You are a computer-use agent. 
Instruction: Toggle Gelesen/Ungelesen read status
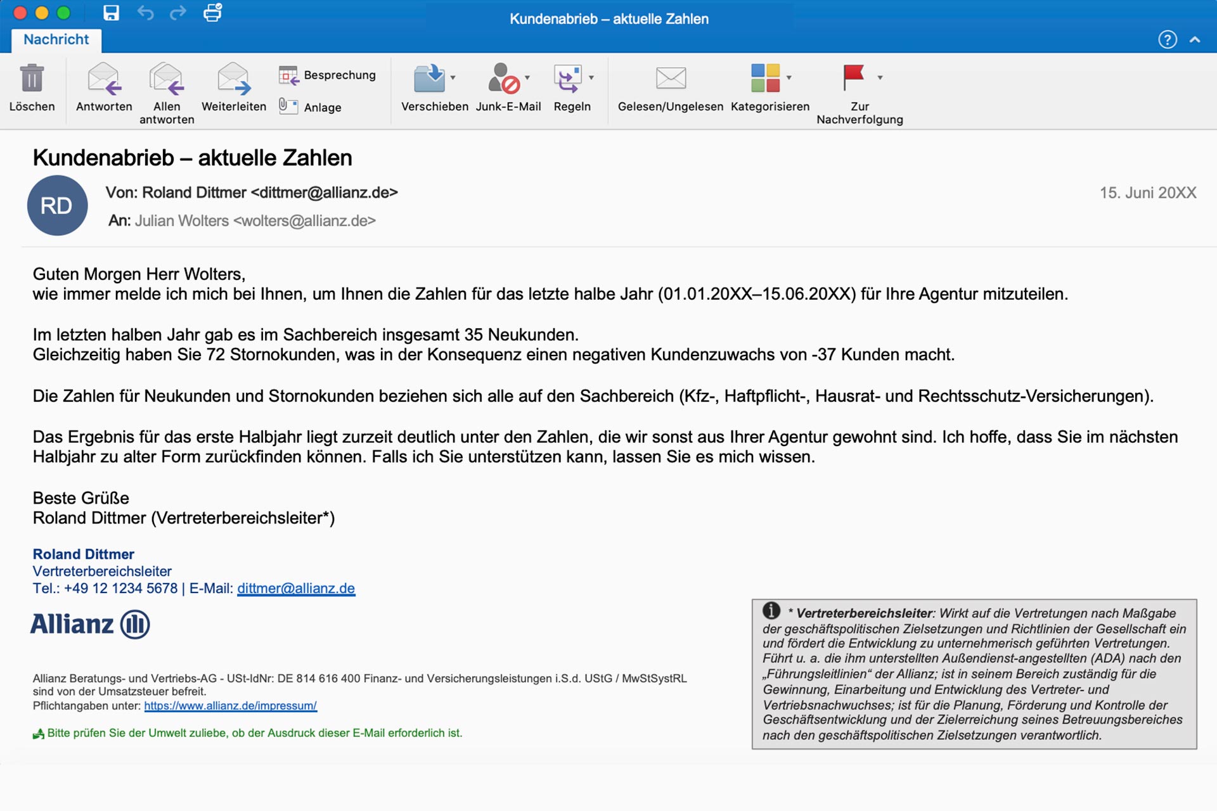point(671,79)
